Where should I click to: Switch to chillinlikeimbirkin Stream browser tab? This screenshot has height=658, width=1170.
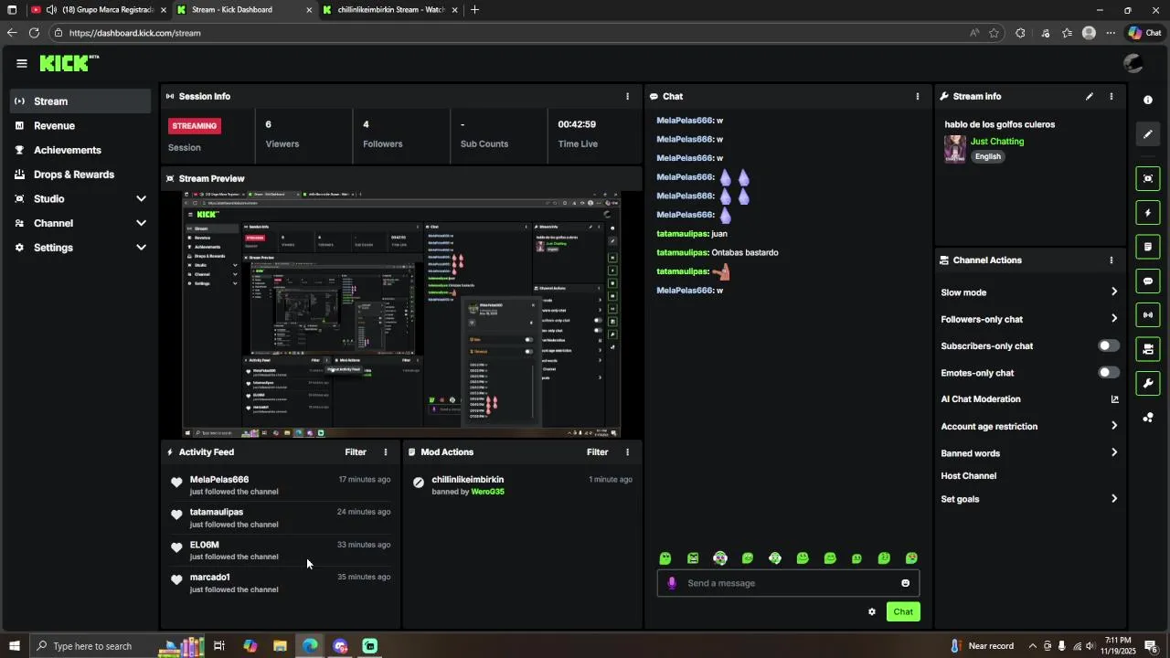[x=391, y=10]
